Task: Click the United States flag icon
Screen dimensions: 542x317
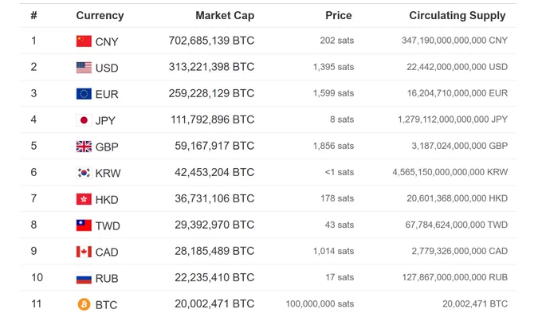Action: click(84, 68)
